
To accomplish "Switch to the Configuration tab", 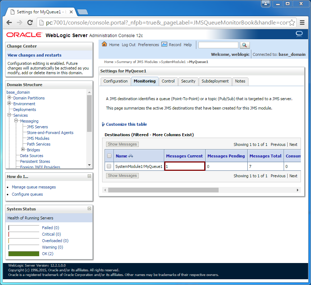I will pos(115,81).
